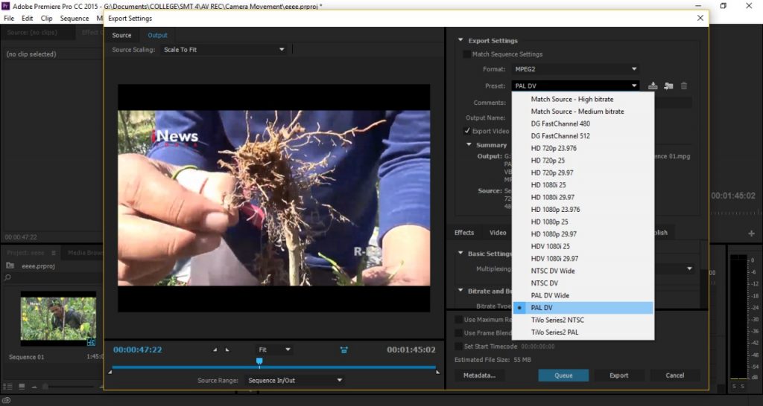Viewport: 763px width, 406px height.
Task: Click the Import Preset icon
Action: 668,86
